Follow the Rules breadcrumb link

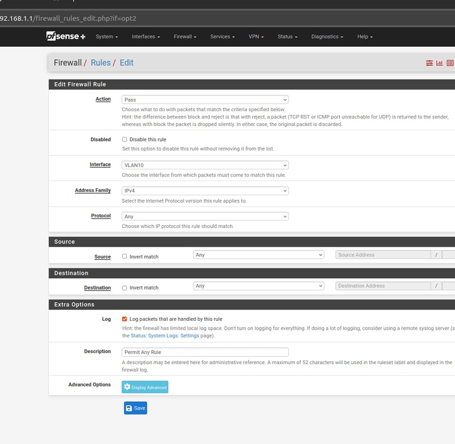pos(101,63)
